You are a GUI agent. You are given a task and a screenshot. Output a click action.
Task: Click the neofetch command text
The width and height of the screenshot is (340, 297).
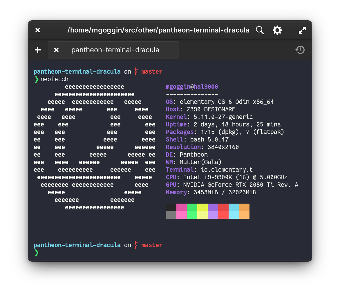tap(55, 79)
